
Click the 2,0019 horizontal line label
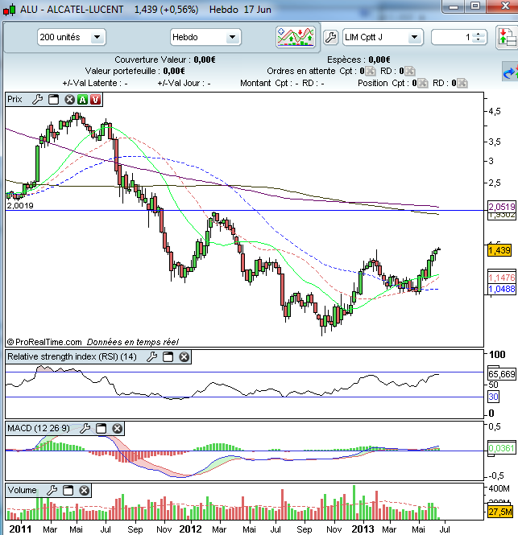(20, 205)
